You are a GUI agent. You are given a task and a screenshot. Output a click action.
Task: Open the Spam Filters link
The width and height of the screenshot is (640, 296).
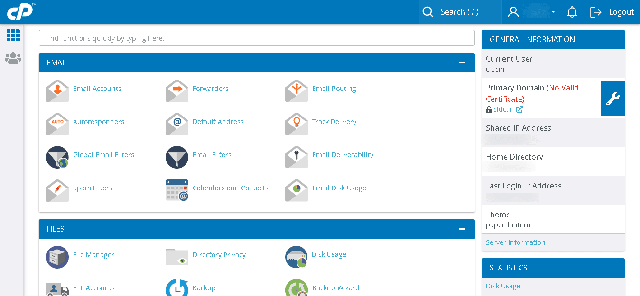[93, 188]
